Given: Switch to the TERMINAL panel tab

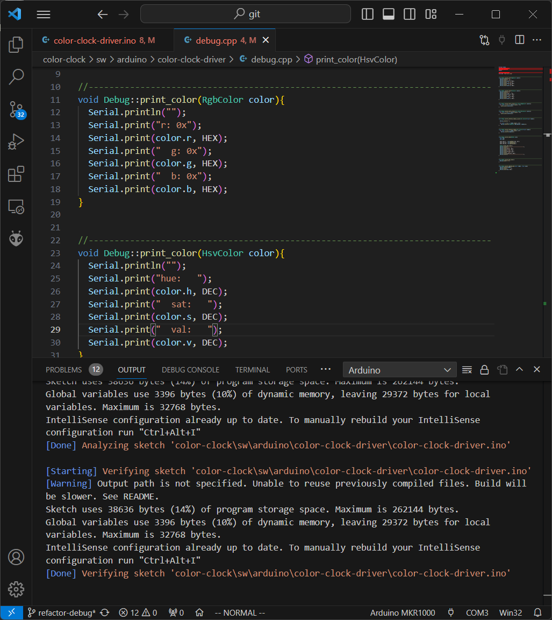Looking at the screenshot, I should 252,370.
